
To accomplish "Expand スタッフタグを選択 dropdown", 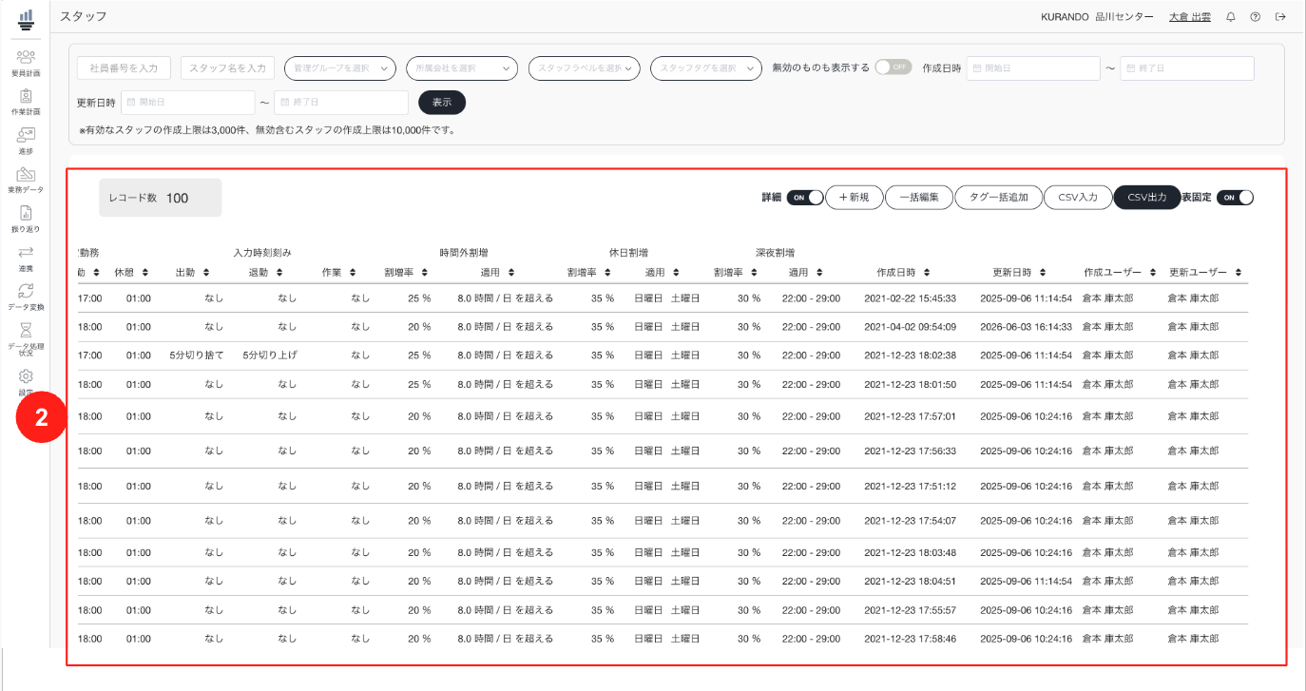I will 706,68.
